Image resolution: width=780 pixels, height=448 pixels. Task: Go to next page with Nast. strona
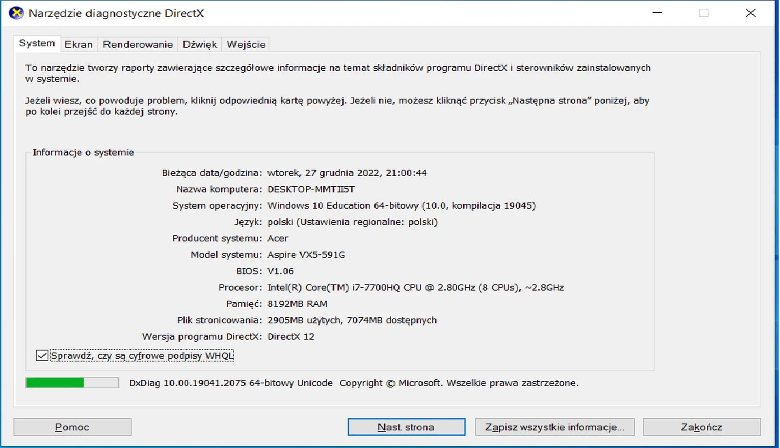pyautogui.click(x=406, y=427)
